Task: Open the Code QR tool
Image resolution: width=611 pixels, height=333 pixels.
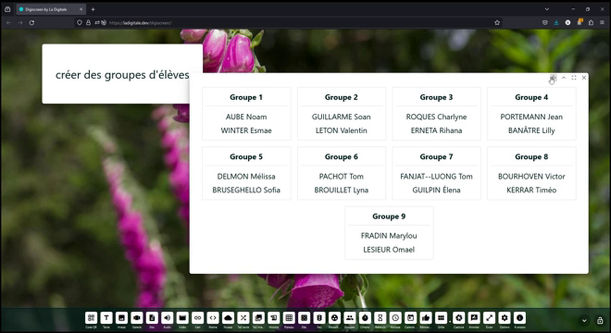Action: (91, 318)
